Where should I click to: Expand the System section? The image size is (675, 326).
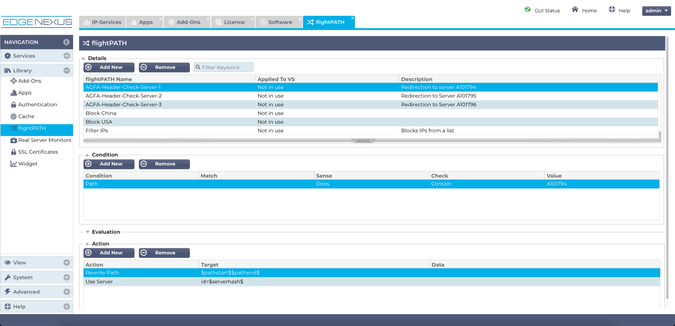(x=67, y=277)
